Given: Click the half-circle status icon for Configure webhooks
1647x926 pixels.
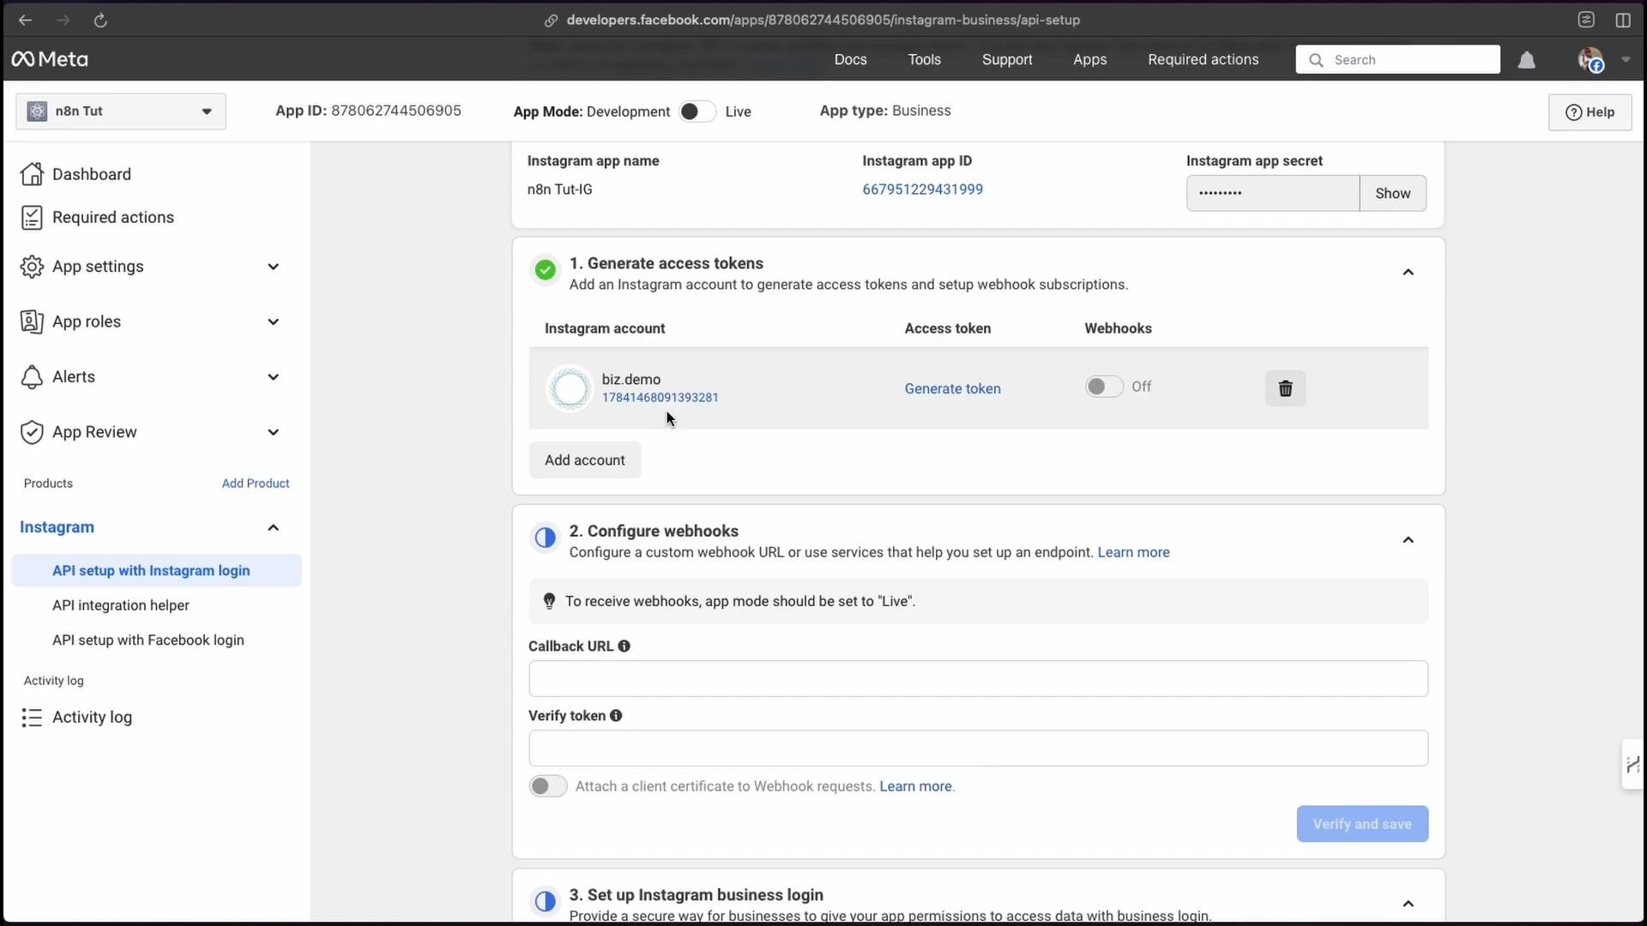Looking at the screenshot, I should tap(545, 538).
